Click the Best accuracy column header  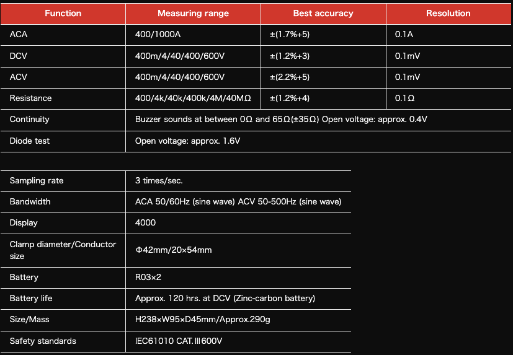pyautogui.click(x=323, y=13)
